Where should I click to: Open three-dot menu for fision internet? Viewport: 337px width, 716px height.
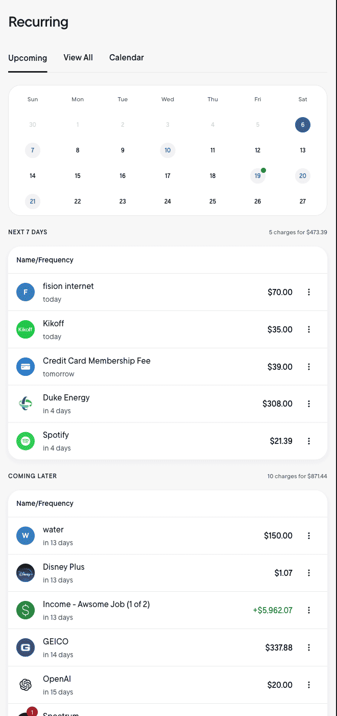pos(309,292)
